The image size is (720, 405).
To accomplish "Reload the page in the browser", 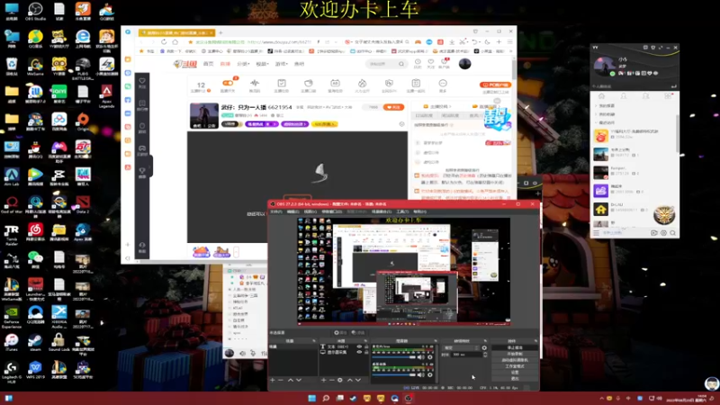I will coord(164,41).
